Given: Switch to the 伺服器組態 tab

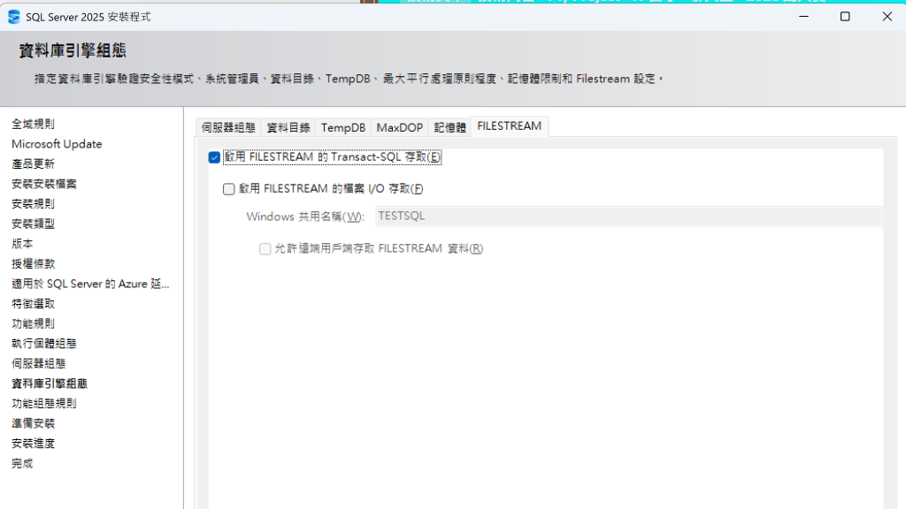Looking at the screenshot, I should [228, 127].
